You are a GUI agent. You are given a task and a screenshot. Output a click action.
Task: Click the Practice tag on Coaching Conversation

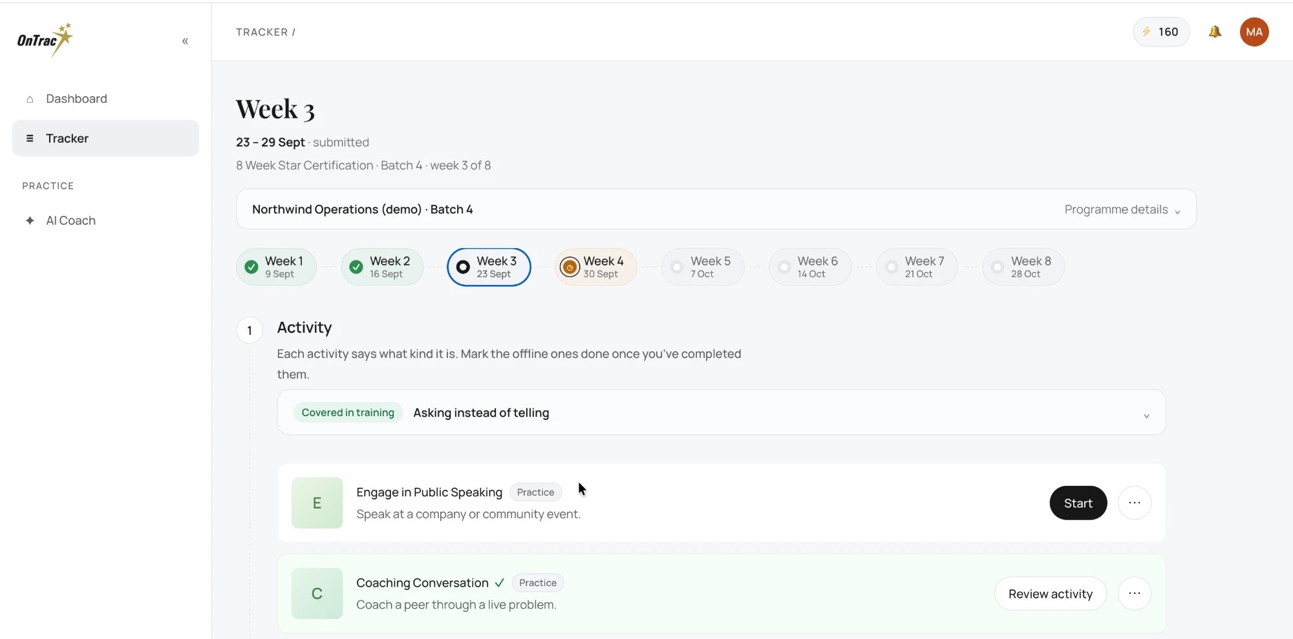[x=538, y=583]
